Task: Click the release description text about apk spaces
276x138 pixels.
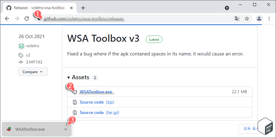Action: click(155, 54)
